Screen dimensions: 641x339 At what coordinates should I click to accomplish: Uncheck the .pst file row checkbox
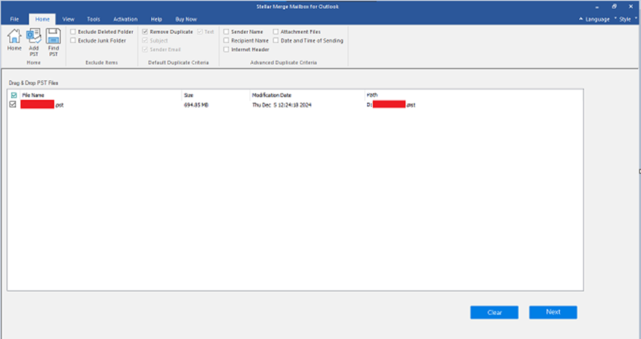(12, 104)
